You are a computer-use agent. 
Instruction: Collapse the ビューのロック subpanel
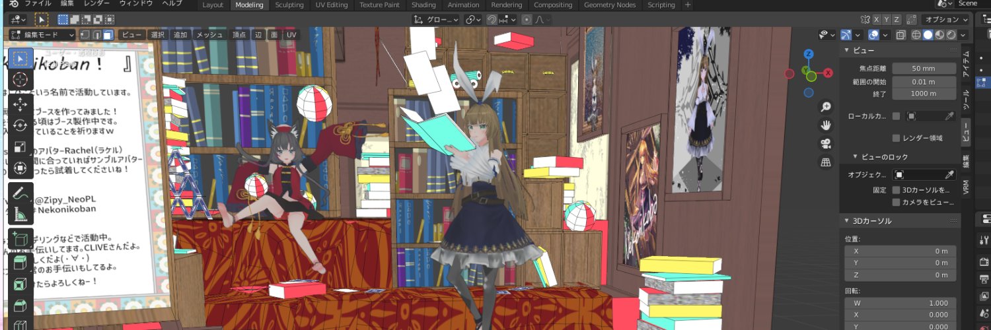coord(856,157)
